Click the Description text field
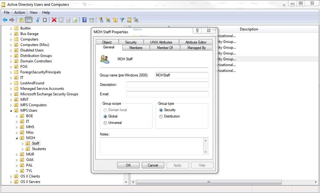Screen dimensions: 320x193 (167, 85)
